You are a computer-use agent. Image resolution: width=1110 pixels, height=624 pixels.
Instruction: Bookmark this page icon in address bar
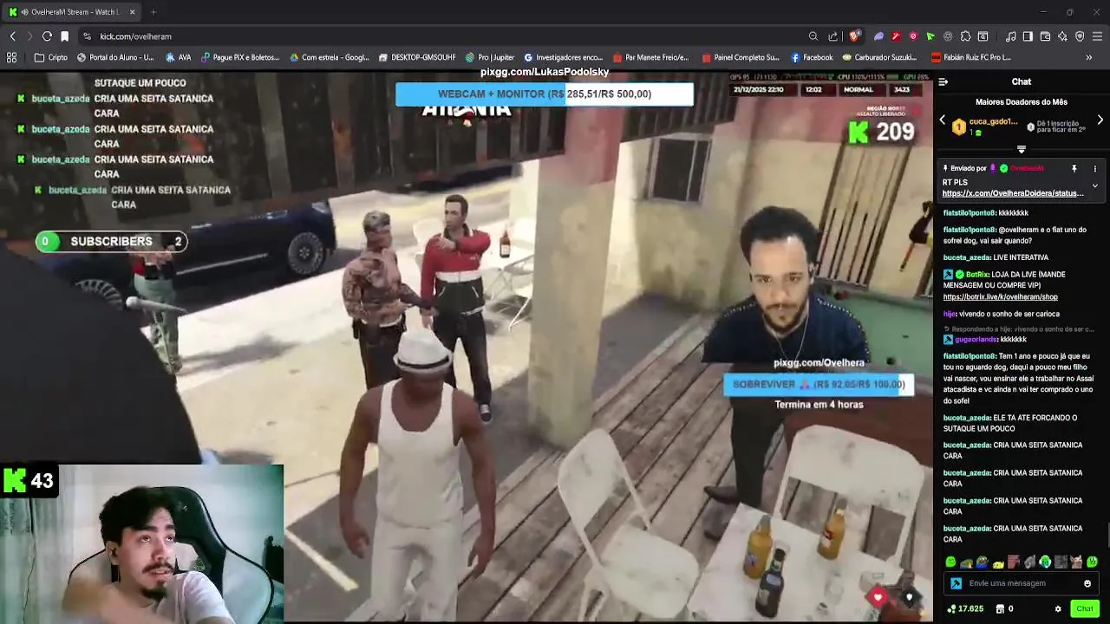64,36
